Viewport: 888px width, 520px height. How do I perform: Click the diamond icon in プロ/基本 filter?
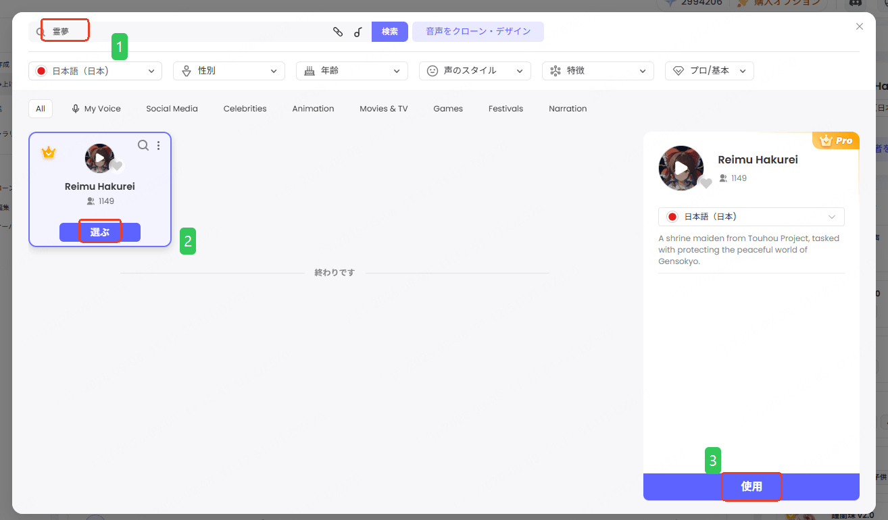click(x=679, y=71)
